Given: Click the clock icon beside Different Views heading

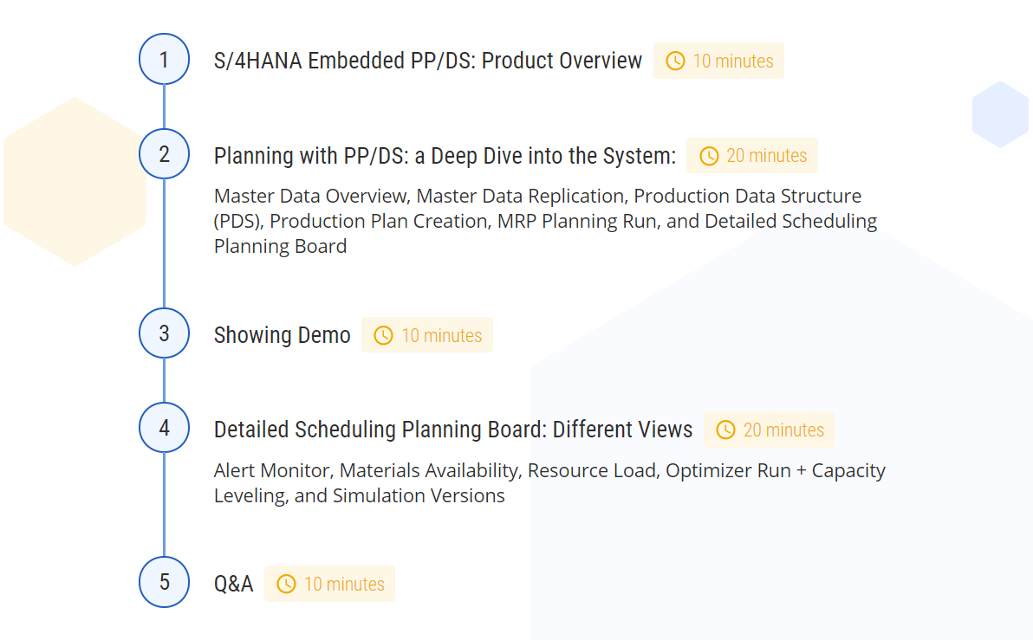Looking at the screenshot, I should point(725,430).
